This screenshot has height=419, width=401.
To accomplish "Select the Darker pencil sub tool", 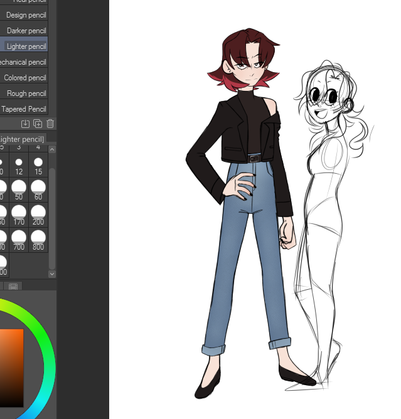I will tap(24, 31).
